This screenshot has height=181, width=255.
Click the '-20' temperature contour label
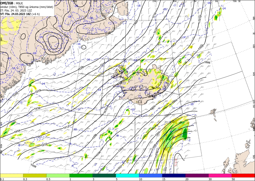click(76, 6)
